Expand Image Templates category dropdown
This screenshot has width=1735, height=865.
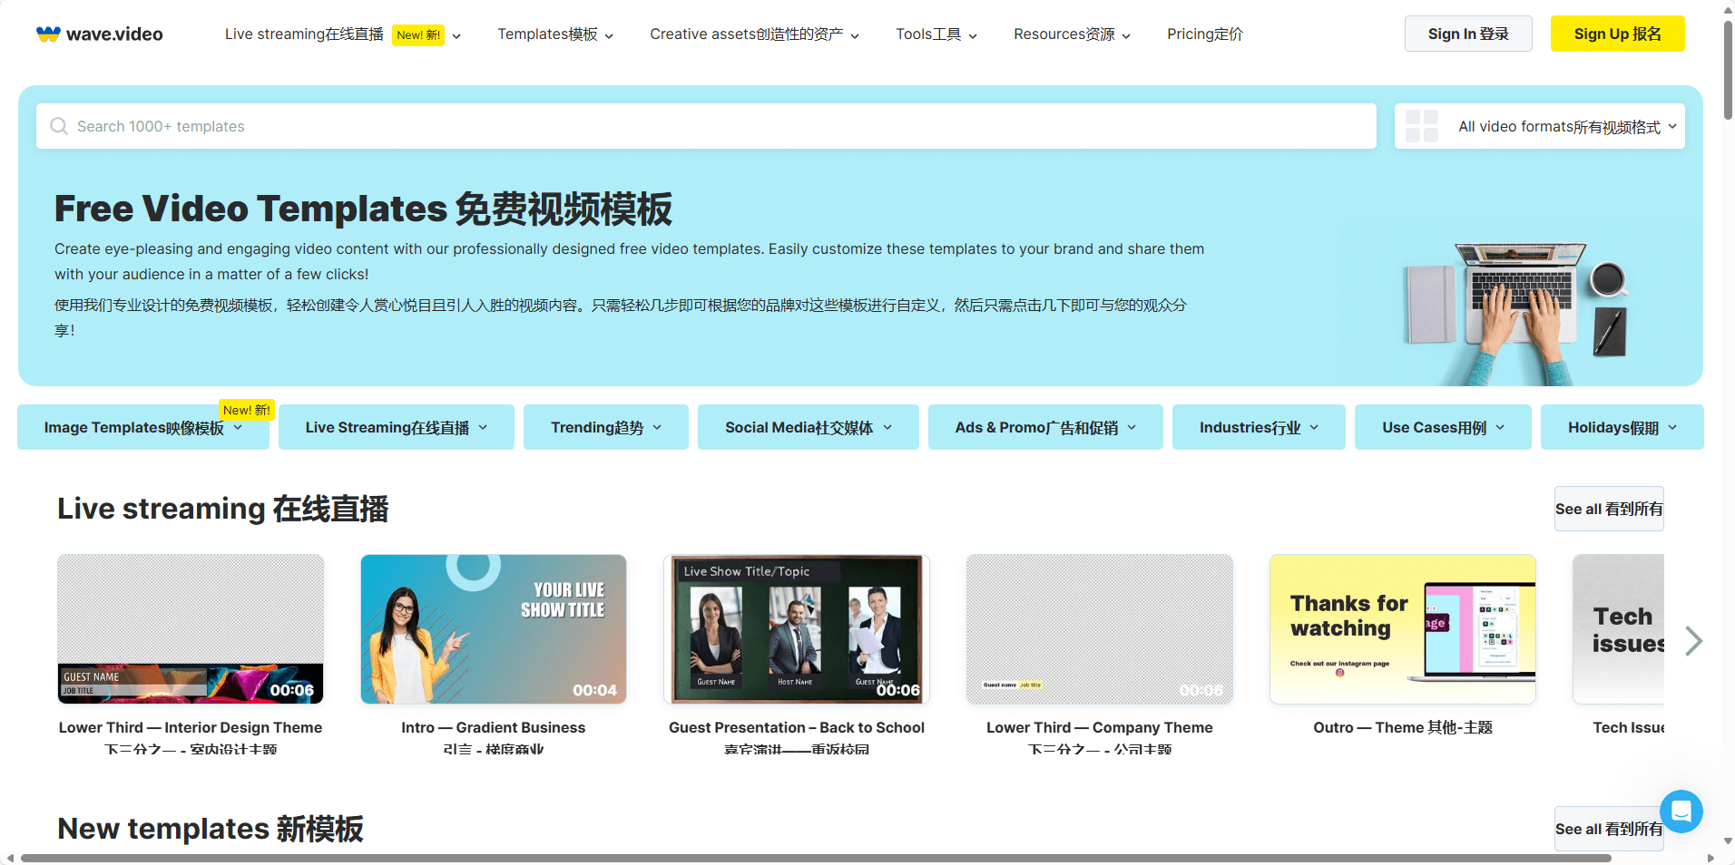pyautogui.click(x=143, y=427)
